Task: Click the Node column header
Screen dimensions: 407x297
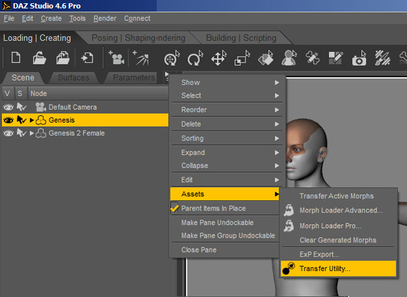Action: point(98,94)
